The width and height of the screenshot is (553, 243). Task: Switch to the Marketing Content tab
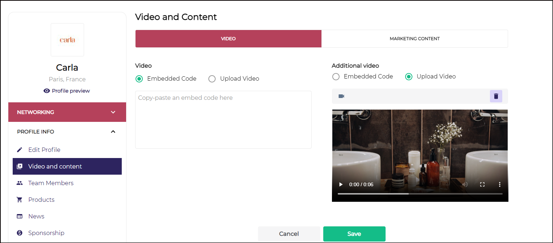click(415, 39)
